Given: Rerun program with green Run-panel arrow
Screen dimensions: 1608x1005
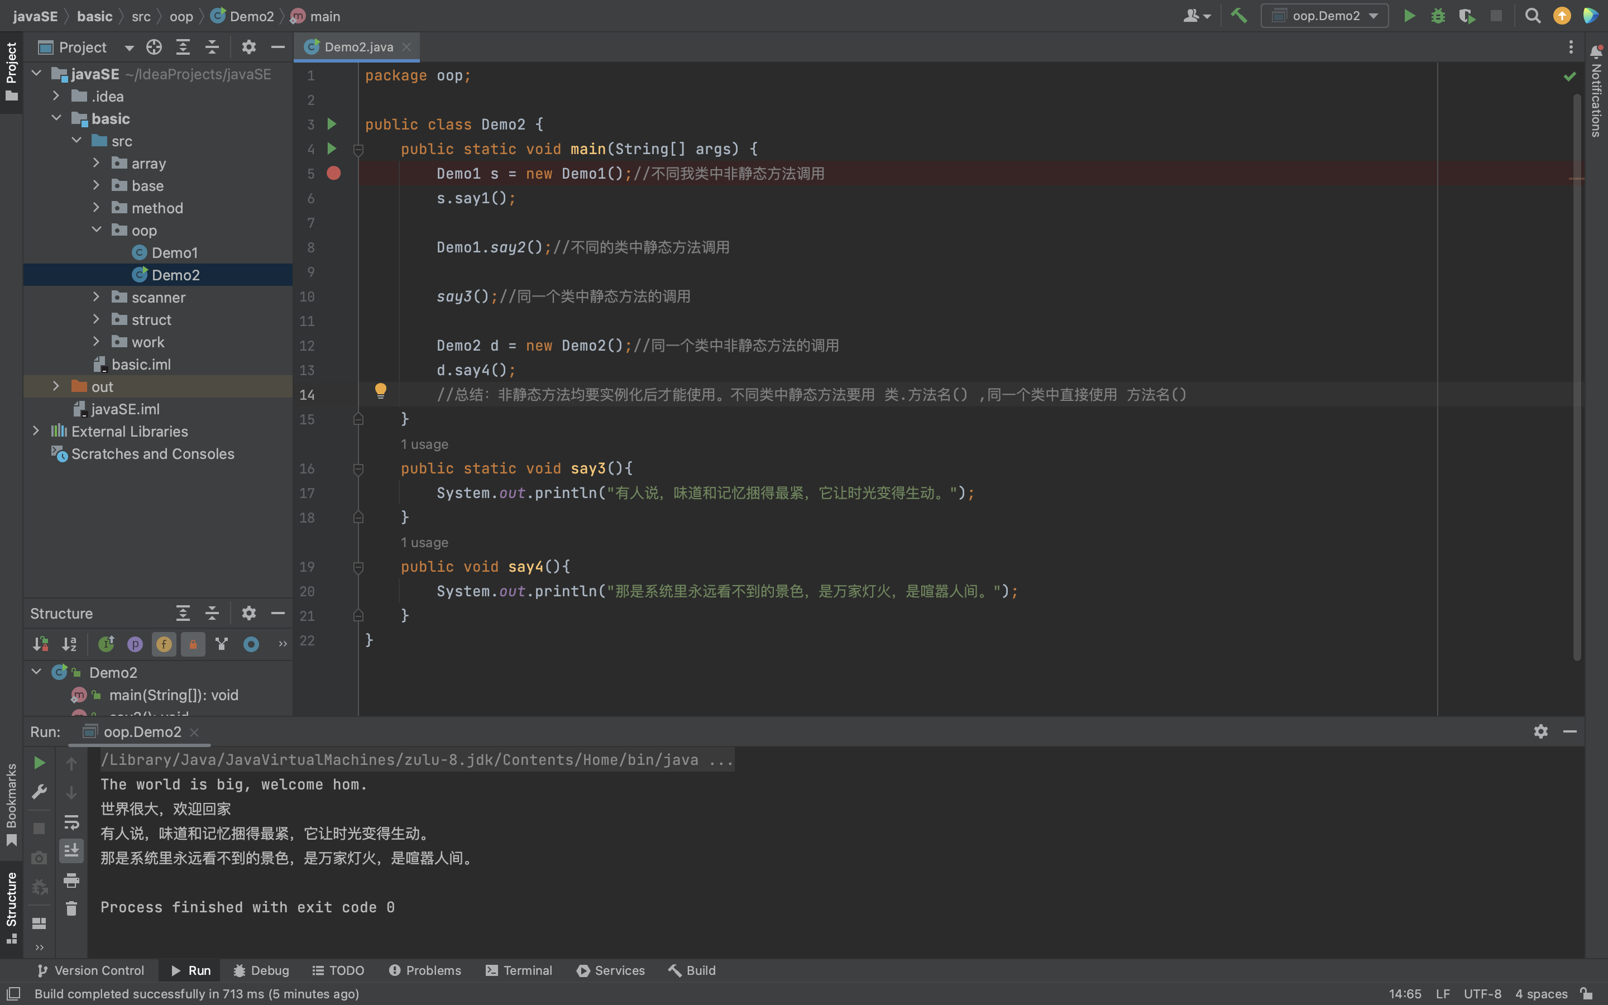Looking at the screenshot, I should (39, 763).
